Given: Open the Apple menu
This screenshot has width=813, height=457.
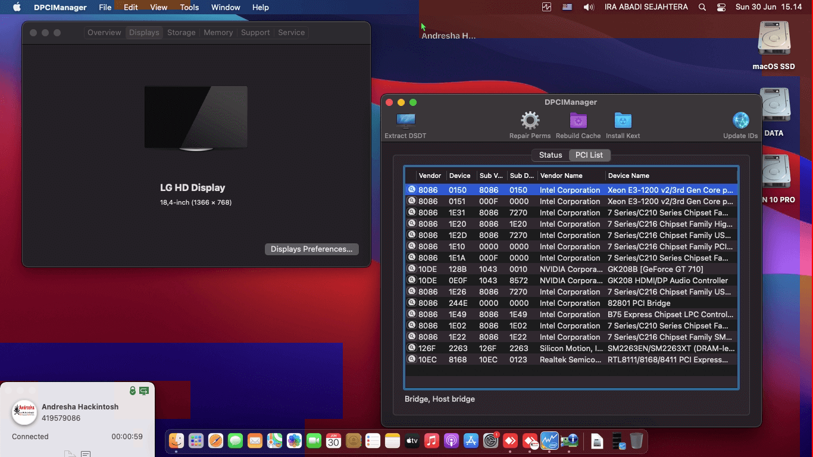Looking at the screenshot, I should coord(17,7).
